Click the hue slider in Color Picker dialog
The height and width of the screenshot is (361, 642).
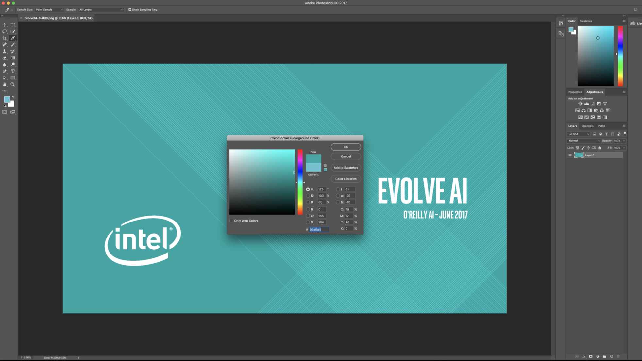point(300,182)
